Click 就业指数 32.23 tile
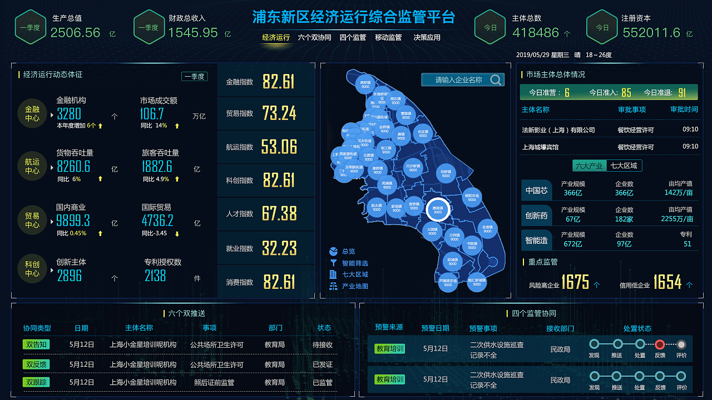The height and width of the screenshot is (400, 712). (x=266, y=248)
